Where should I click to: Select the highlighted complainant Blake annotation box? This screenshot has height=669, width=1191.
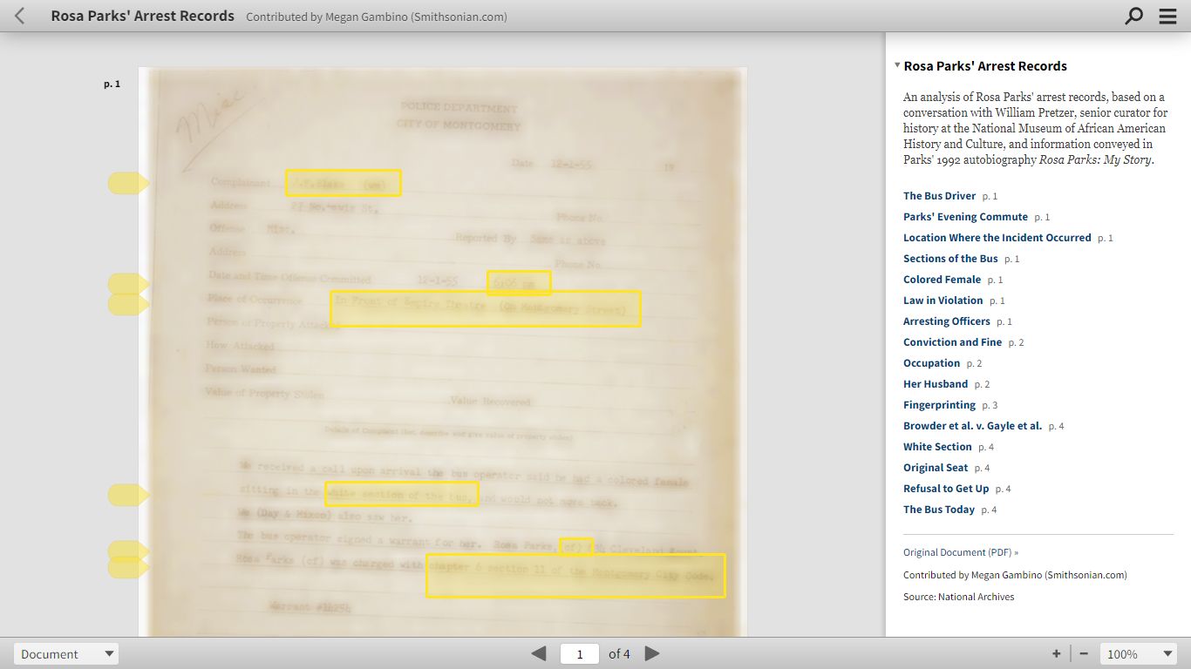tap(344, 183)
